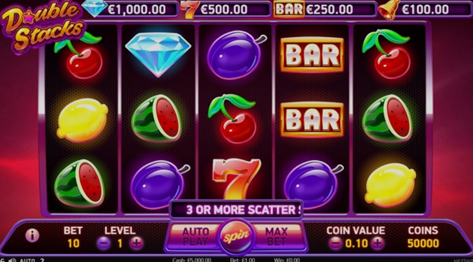This screenshot has height=262, width=473.
Task: Click the bell jackpot €100.00 display
Action: click(x=424, y=9)
